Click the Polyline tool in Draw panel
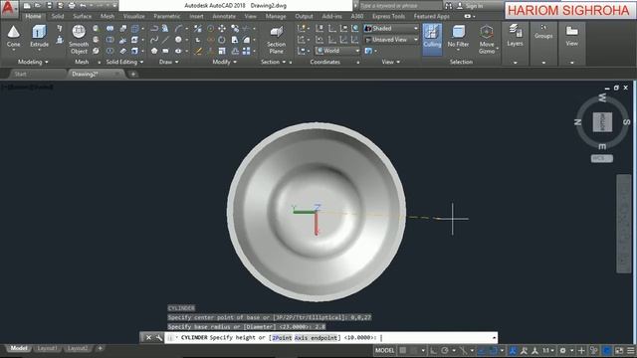637x358 pixels. [154, 29]
